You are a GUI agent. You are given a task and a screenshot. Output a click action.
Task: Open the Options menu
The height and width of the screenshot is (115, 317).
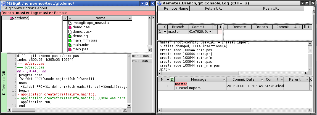pyautogui.click(x=29, y=8)
